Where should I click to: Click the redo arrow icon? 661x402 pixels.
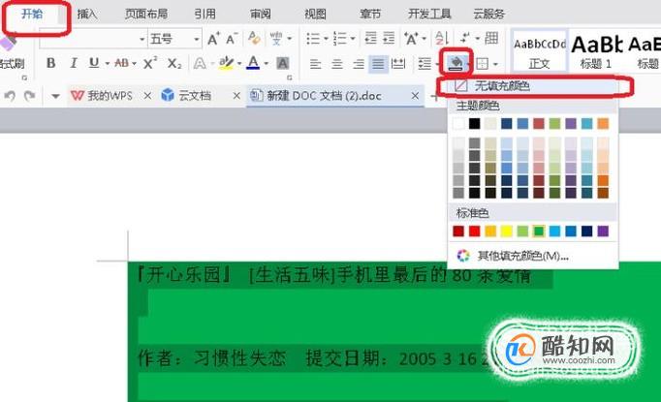pos(29,96)
